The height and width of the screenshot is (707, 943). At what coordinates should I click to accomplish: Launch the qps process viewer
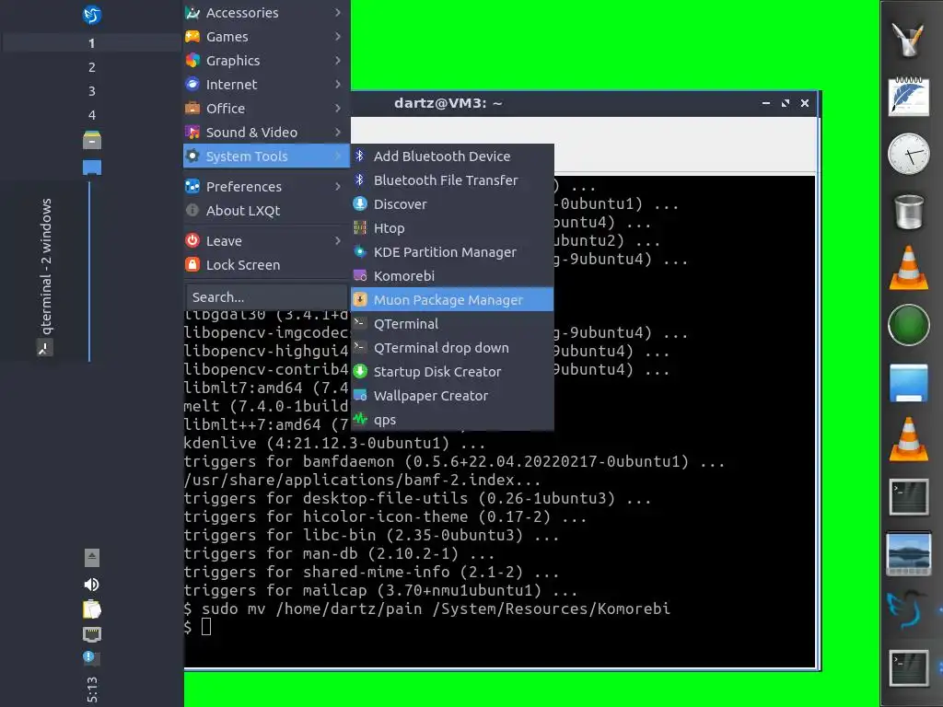point(451,420)
